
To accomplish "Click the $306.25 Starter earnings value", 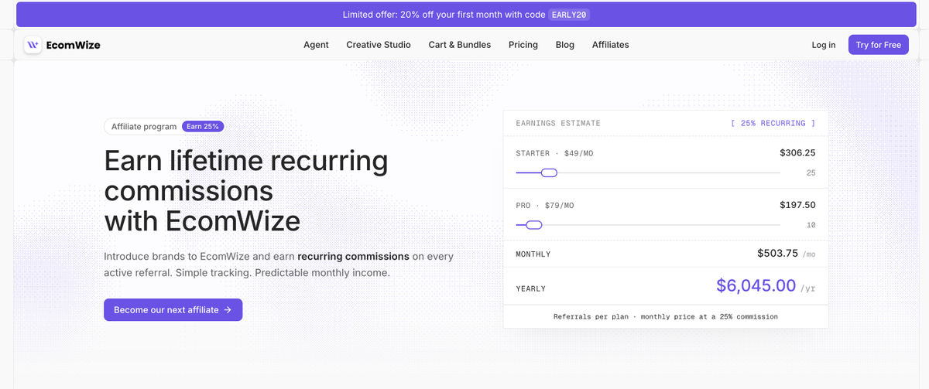I will click(x=797, y=153).
